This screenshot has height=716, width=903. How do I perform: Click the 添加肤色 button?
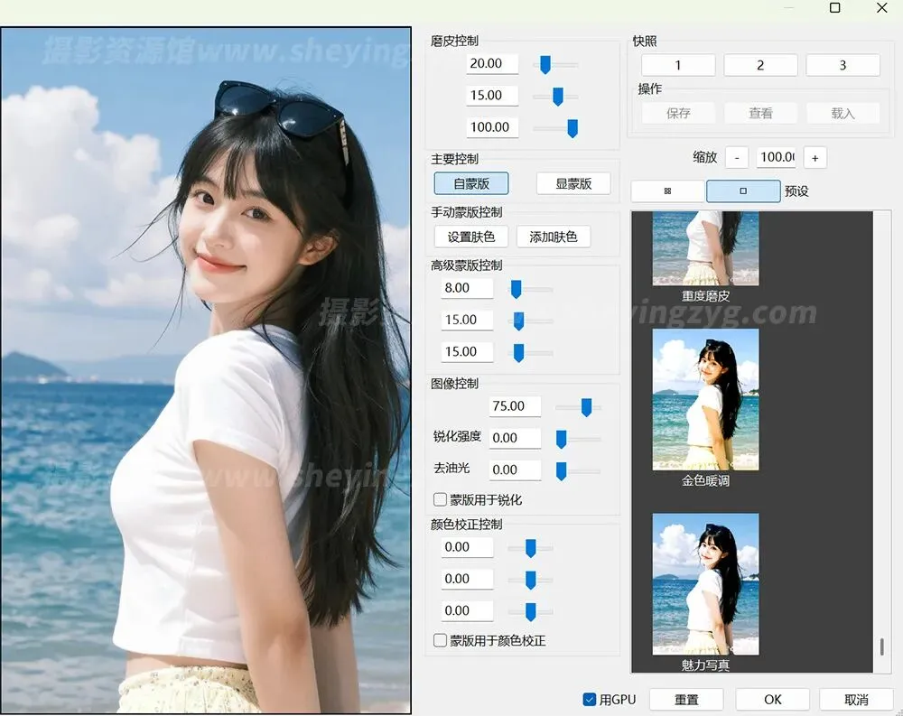pyautogui.click(x=553, y=237)
